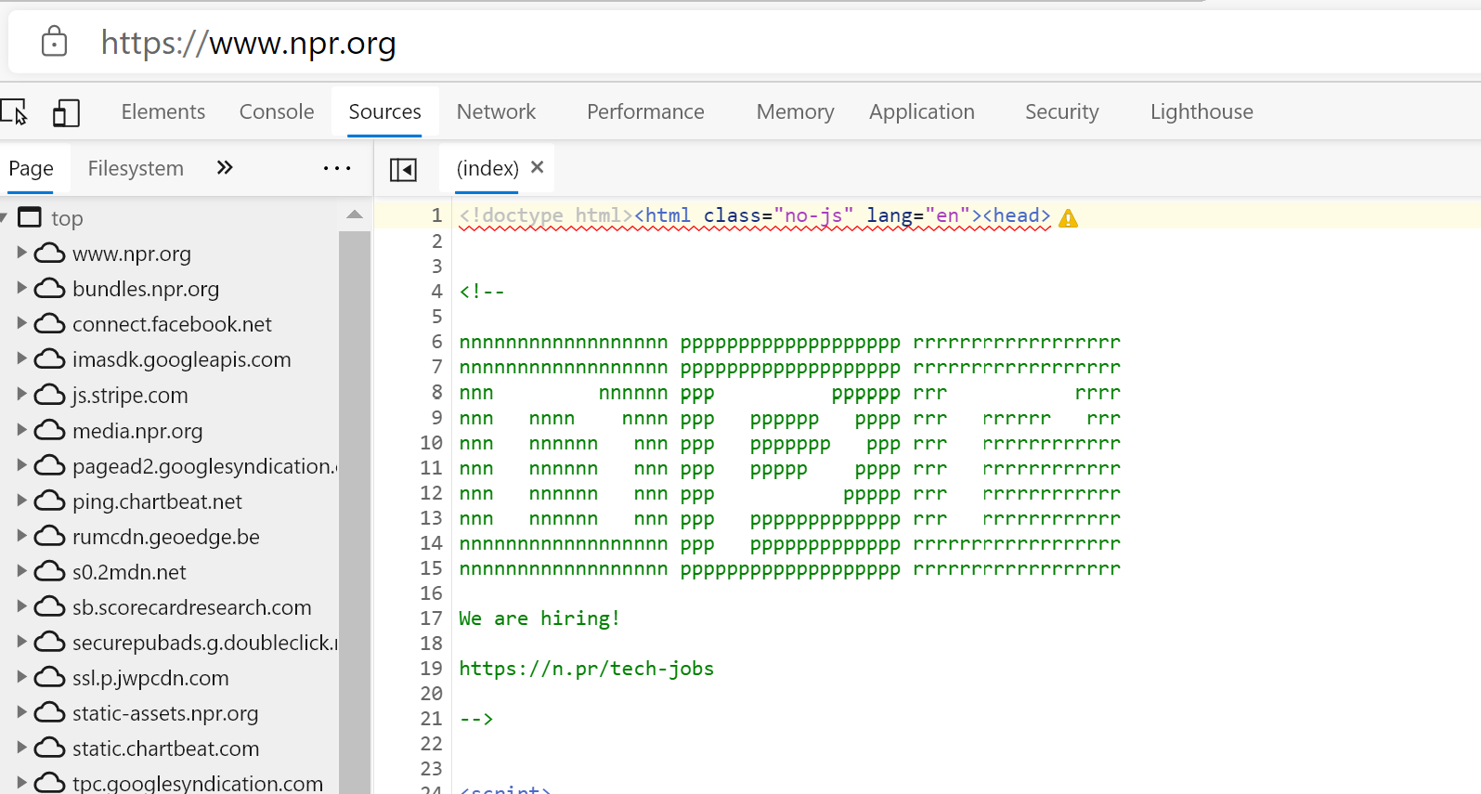Screen dimensions: 1481x794
Task: Expand the s0.2mdn.net node arrow
Action: [x=21, y=571]
